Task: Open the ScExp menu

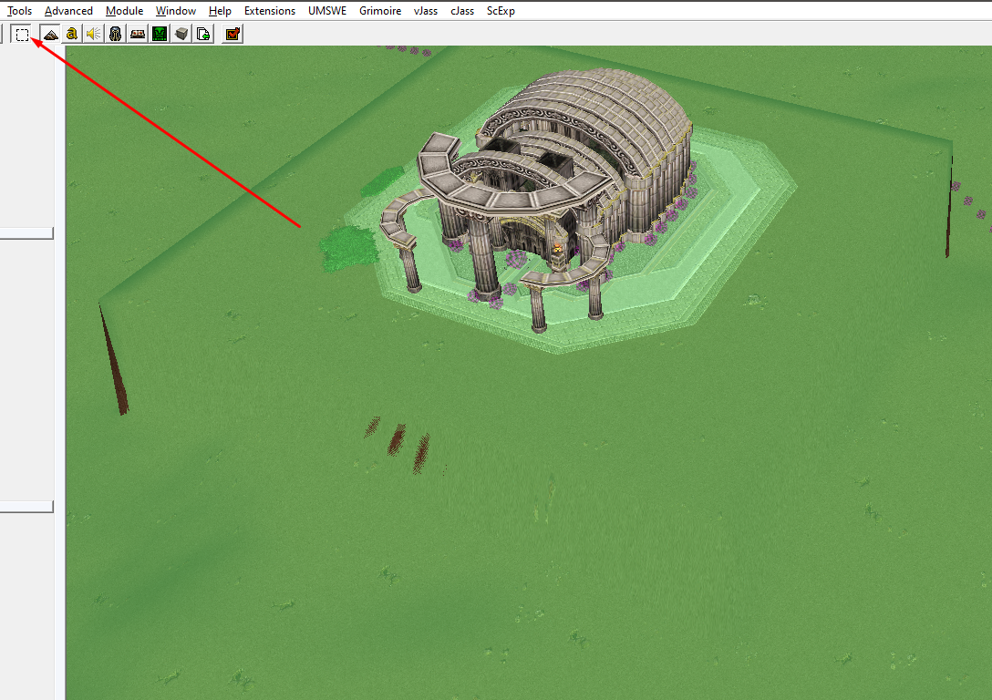Action: 501,11
